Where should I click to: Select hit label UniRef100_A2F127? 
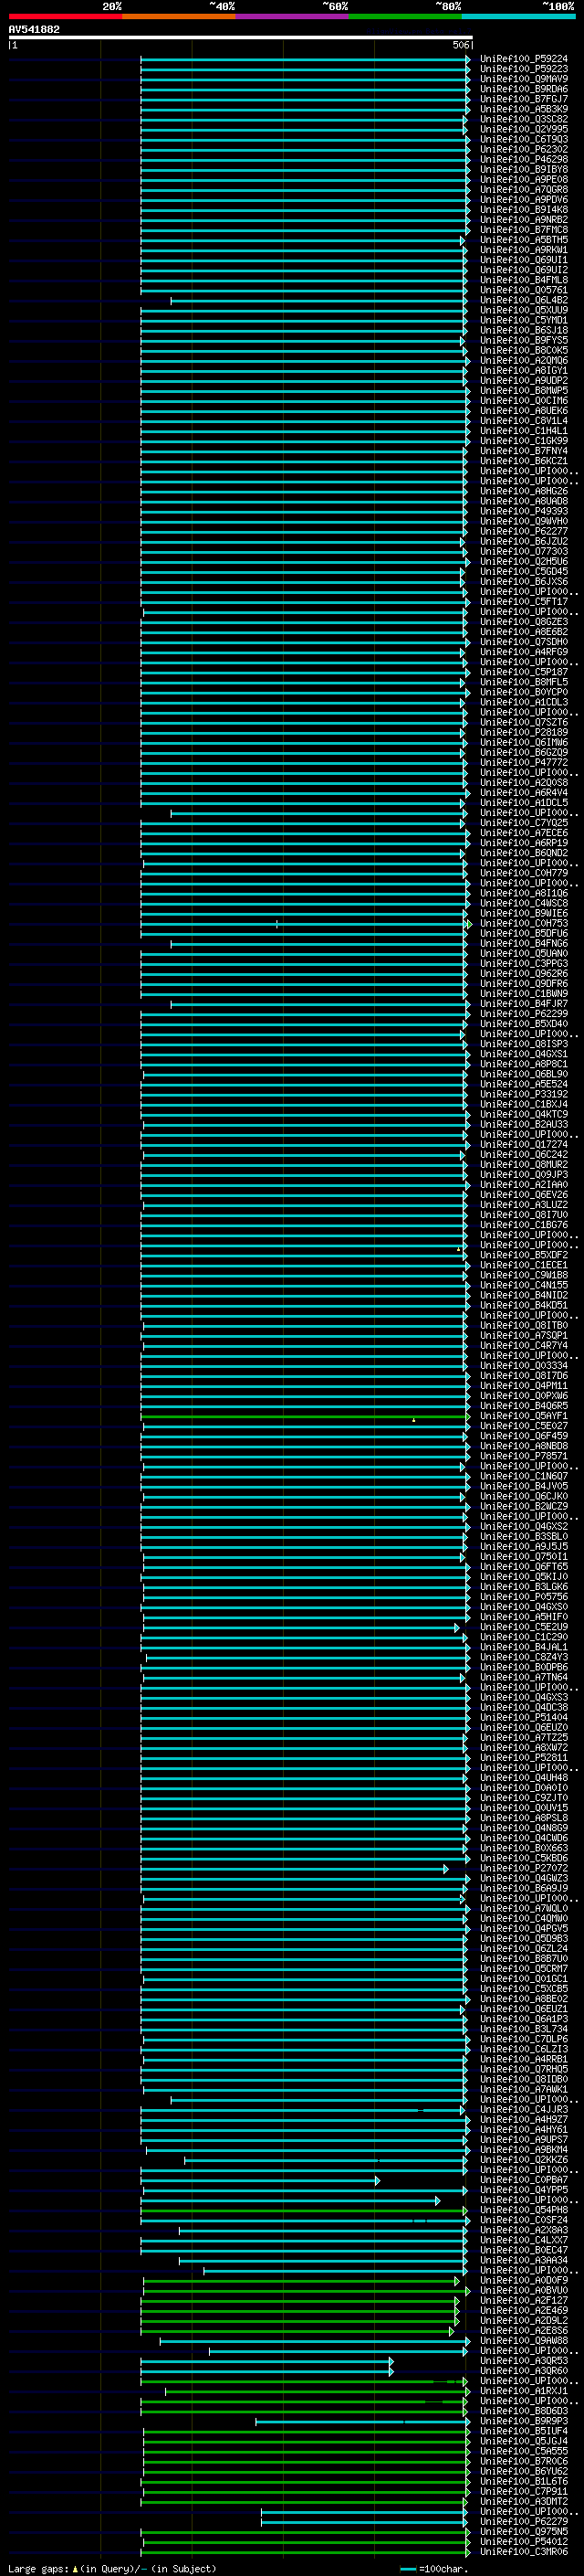524,2301
